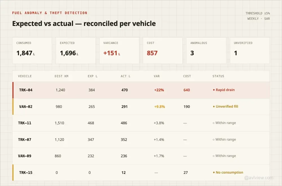282x186 pixels.
Task: Select the VAN-02 vehicle label
Action: pos(26,107)
